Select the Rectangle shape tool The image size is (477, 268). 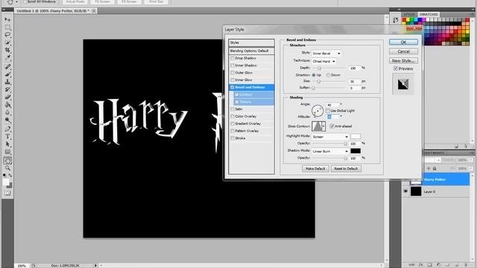(x=7, y=152)
